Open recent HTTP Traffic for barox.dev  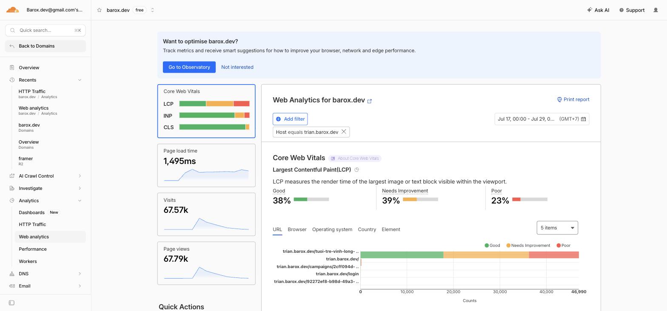(x=38, y=94)
